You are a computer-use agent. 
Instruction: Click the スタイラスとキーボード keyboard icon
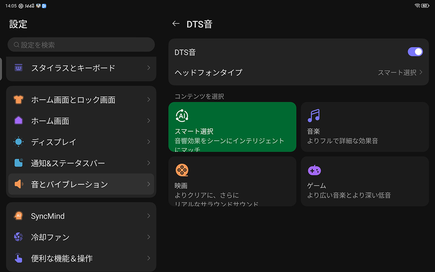[18, 68]
